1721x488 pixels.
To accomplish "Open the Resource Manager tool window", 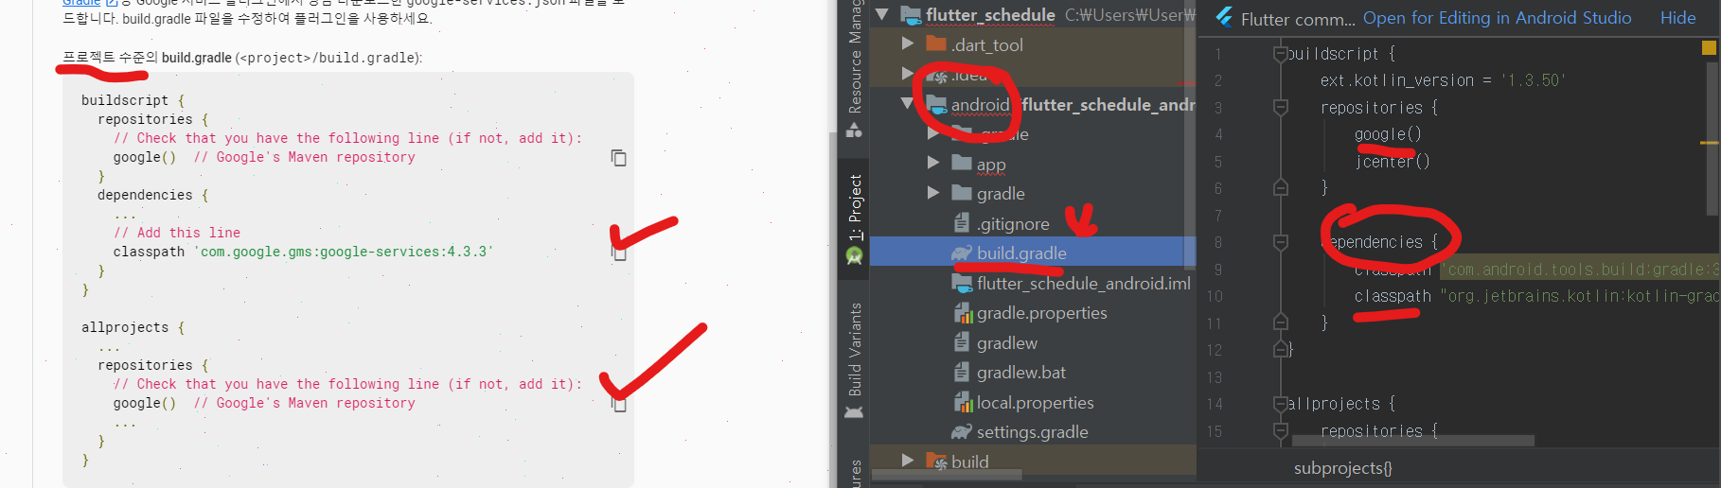I will coord(855,59).
